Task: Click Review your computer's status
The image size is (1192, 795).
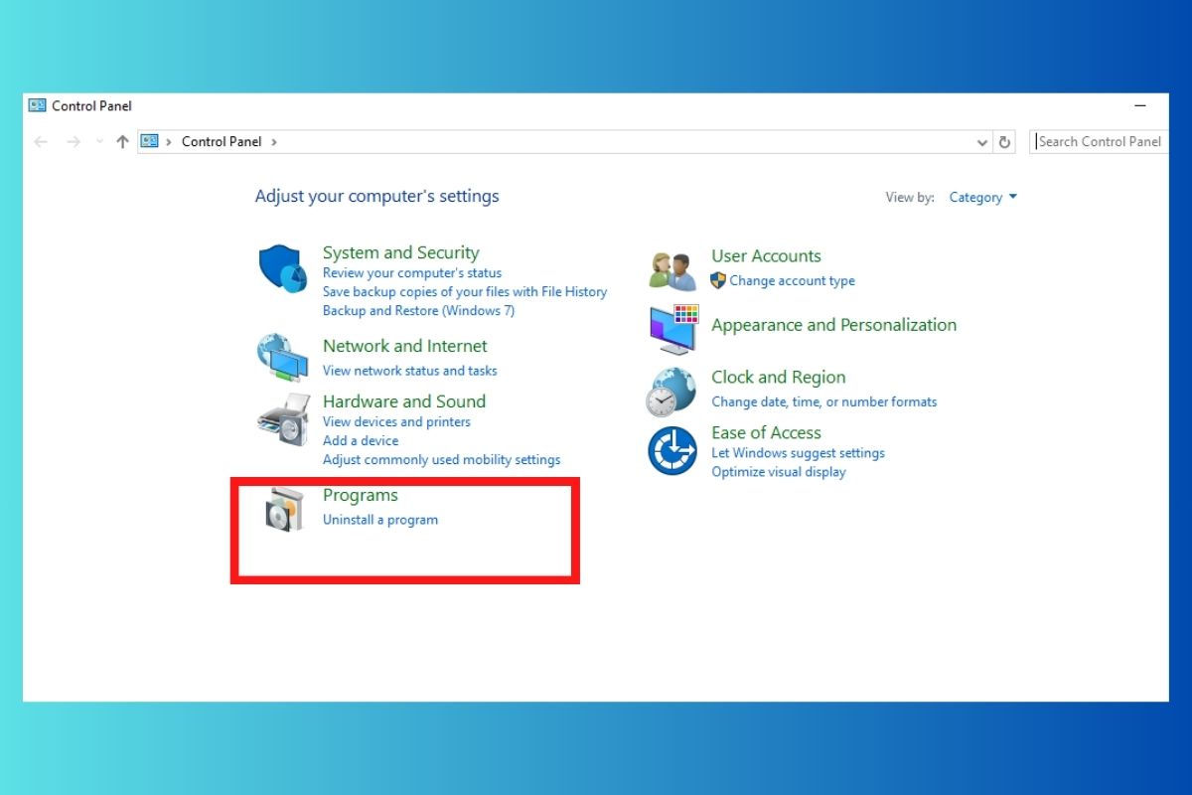Action: click(x=412, y=273)
